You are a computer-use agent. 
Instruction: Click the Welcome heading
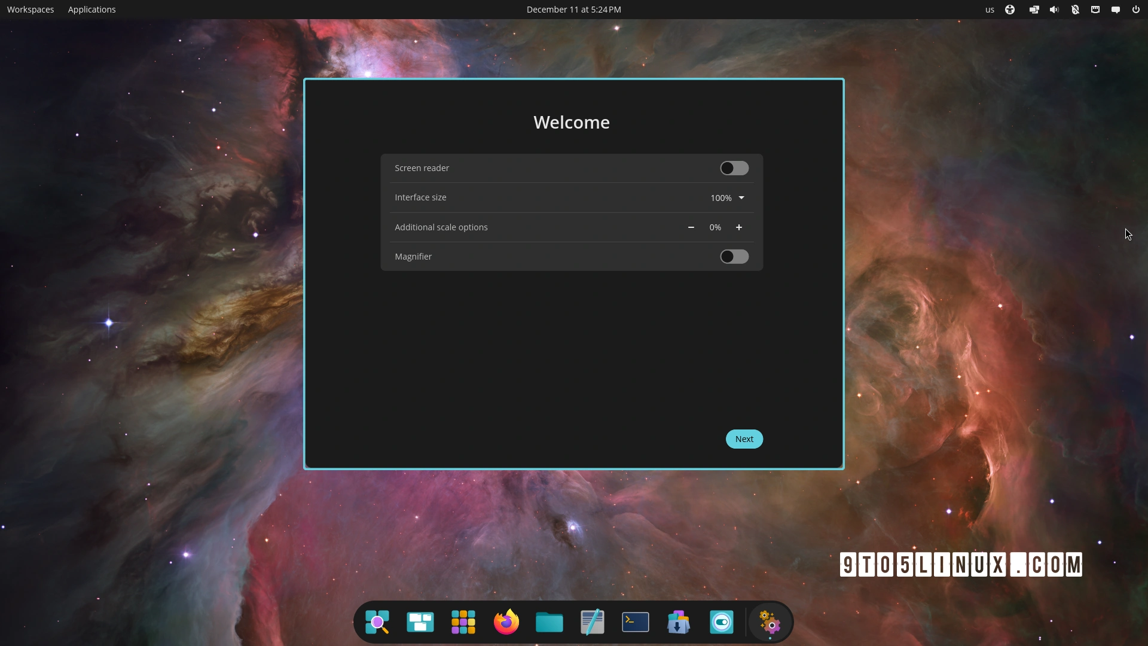[x=572, y=122]
